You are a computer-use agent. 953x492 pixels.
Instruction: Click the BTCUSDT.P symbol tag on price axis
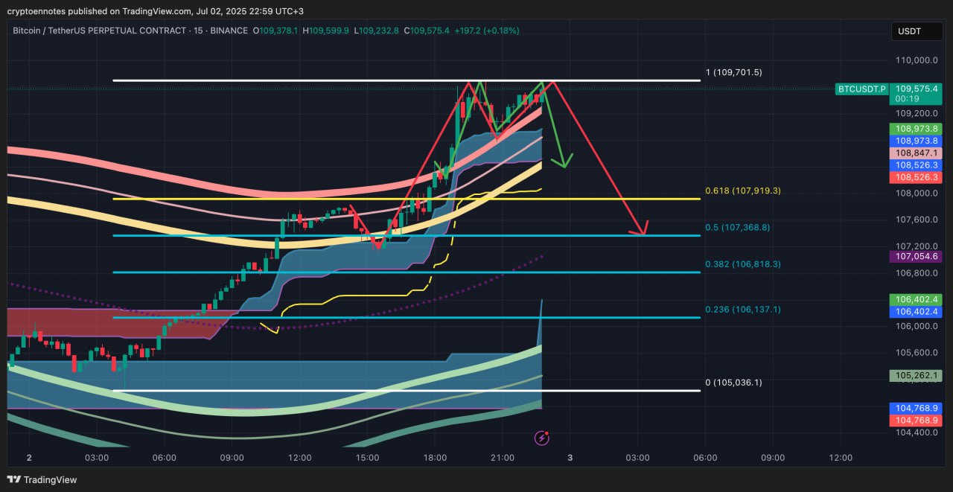tap(861, 89)
